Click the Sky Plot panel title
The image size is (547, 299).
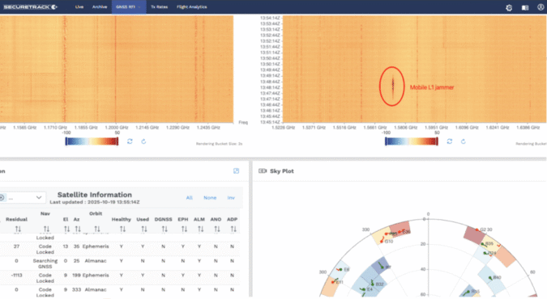281,171
